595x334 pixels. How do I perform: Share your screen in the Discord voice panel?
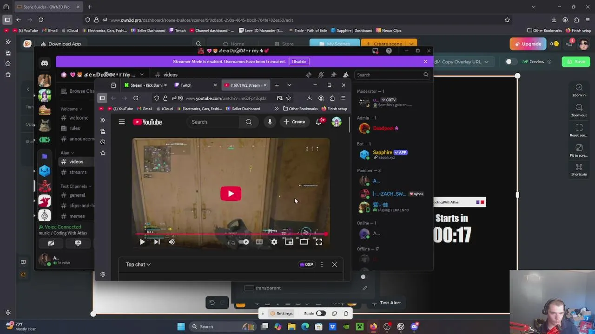78,243
